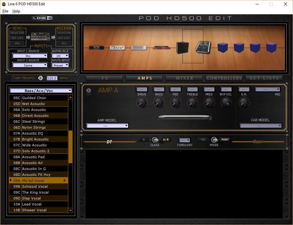The width and height of the screenshot is (293, 225).
Task: Open the Mic selection dropdown
Action: [267, 90]
